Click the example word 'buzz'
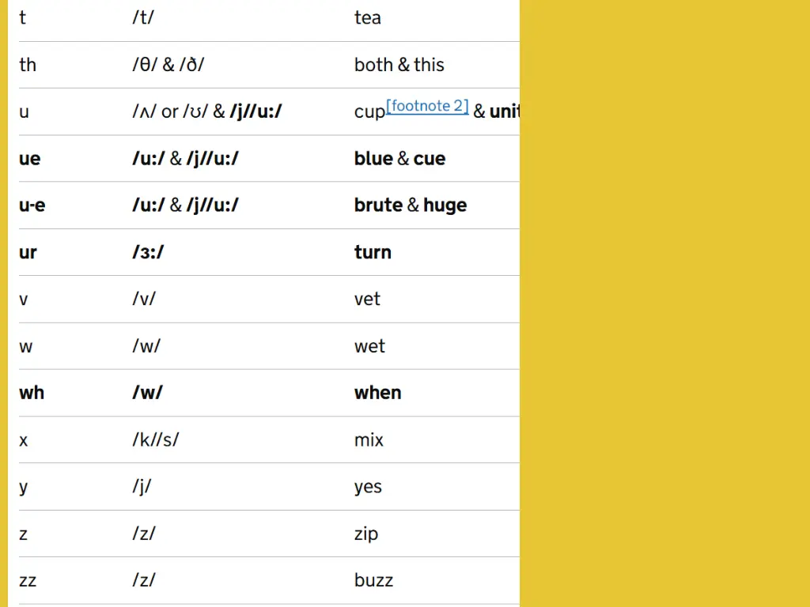The image size is (810, 607). (x=374, y=581)
